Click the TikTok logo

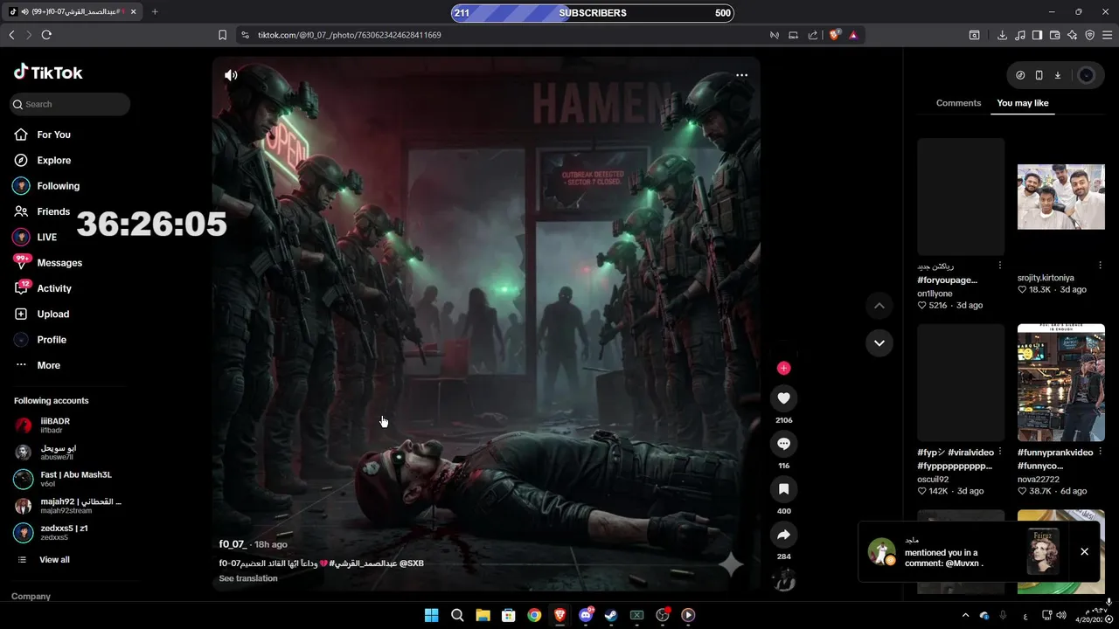(48, 73)
